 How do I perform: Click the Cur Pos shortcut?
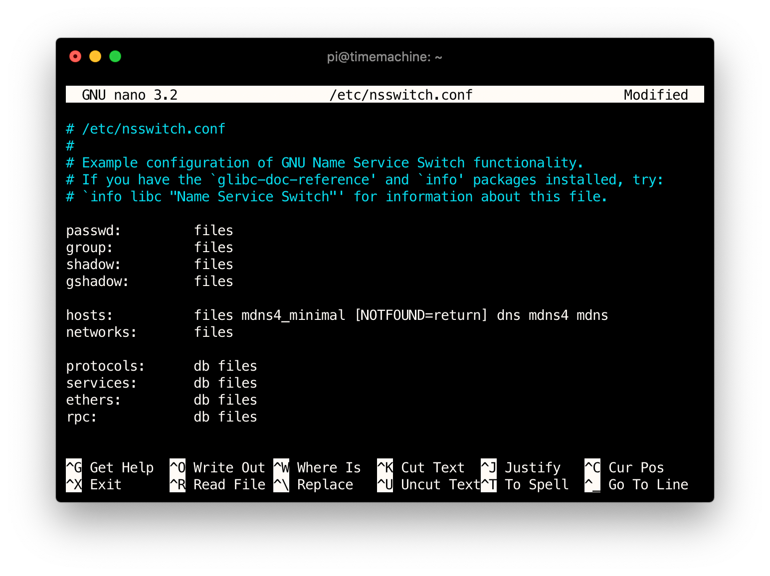coord(636,467)
